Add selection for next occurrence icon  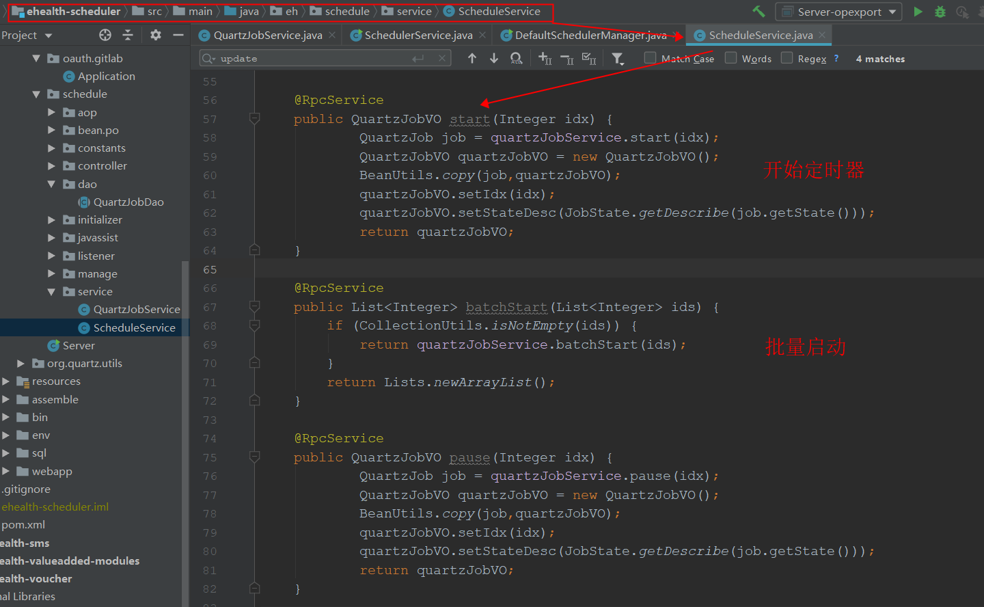click(545, 59)
